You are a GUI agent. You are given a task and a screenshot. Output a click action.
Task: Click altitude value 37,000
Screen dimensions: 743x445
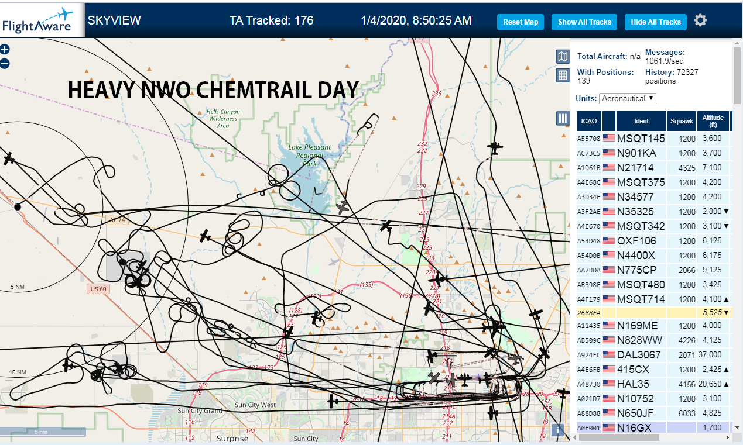pyautogui.click(x=710, y=355)
